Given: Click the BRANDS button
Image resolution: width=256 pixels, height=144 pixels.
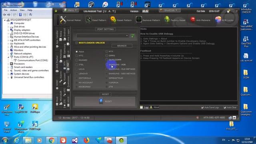Looking at the screenshot, I should pos(122,46).
